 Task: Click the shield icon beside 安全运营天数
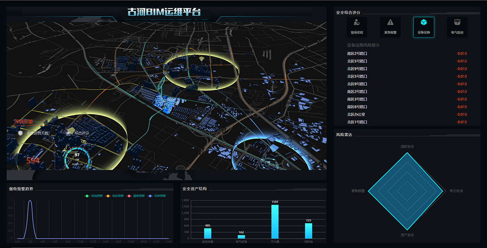coord(20,133)
